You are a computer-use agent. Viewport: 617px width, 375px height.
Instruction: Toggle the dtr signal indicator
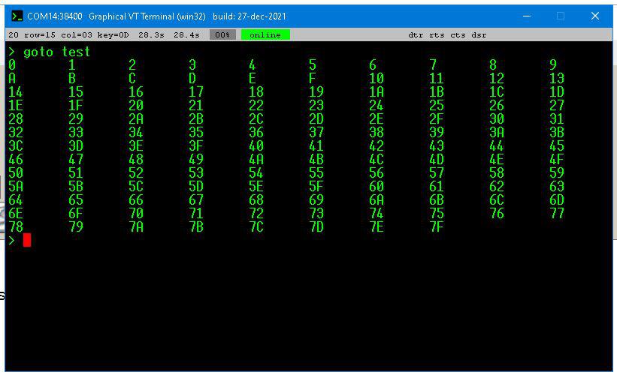[416, 35]
